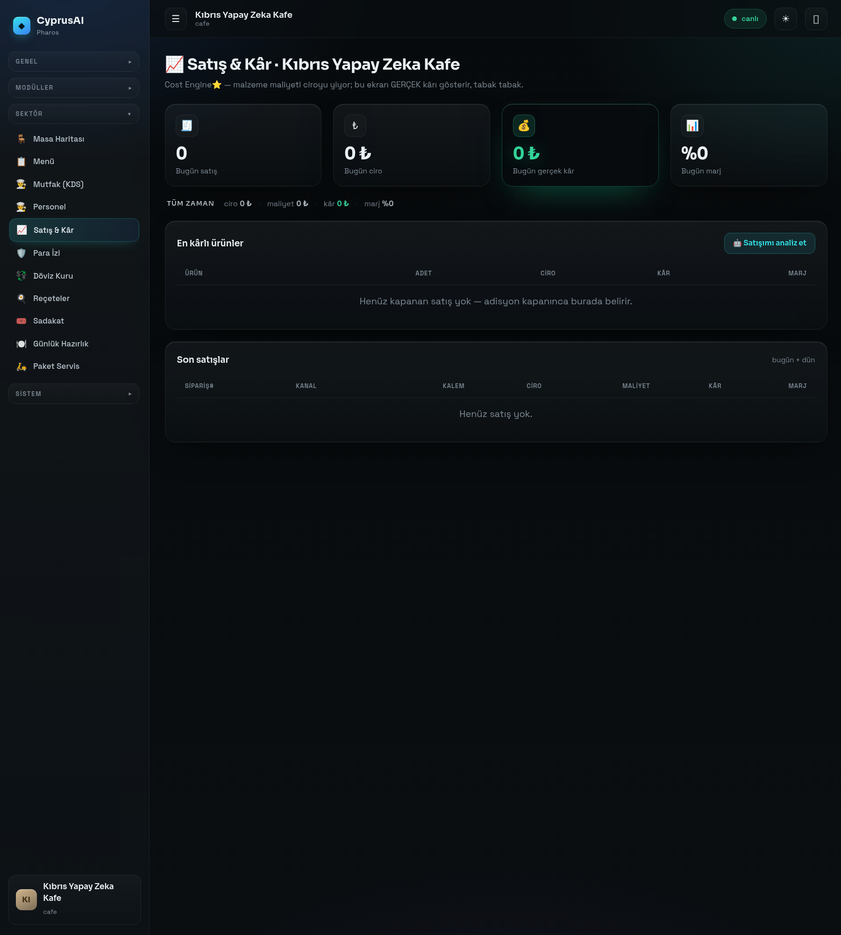Collapse the SEKTÖR sidebar section
Viewport: 841px width, 935px height.
point(74,114)
